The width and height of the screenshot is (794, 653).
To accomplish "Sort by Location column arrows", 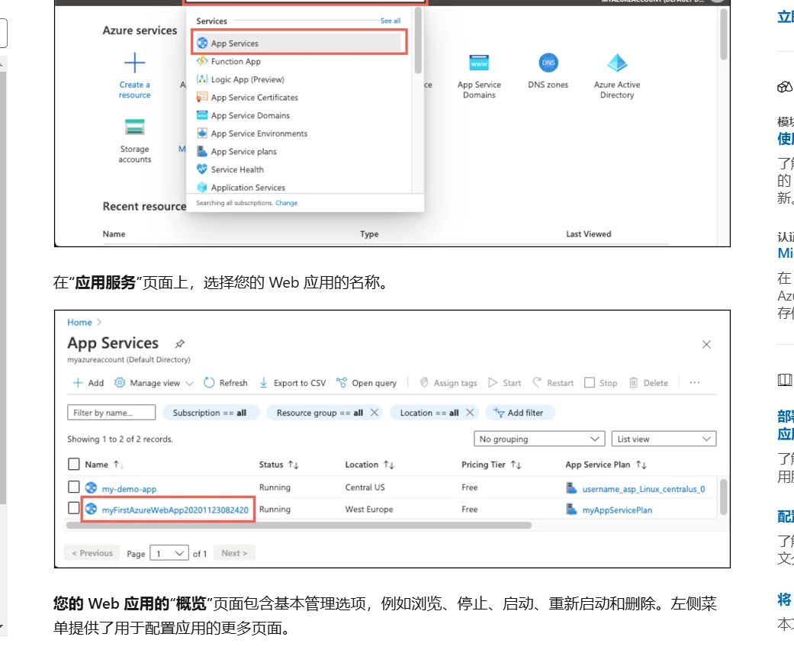I will (x=389, y=464).
